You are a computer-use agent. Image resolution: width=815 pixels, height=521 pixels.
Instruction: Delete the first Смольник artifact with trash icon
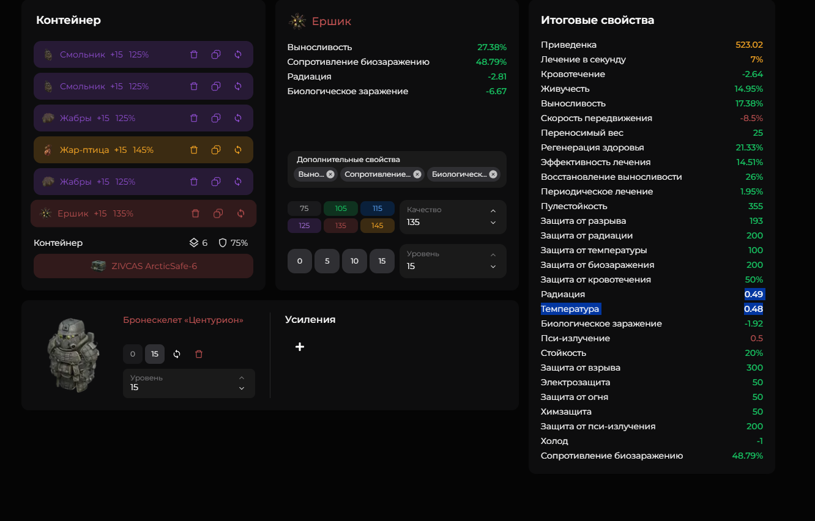[x=194, y=54]
